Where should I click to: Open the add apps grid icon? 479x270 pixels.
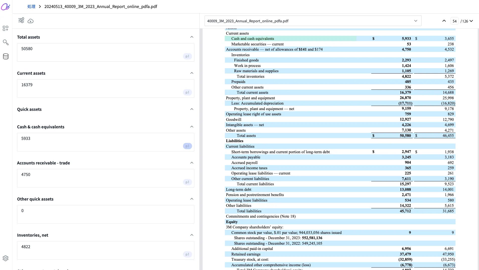pos(6,28)
